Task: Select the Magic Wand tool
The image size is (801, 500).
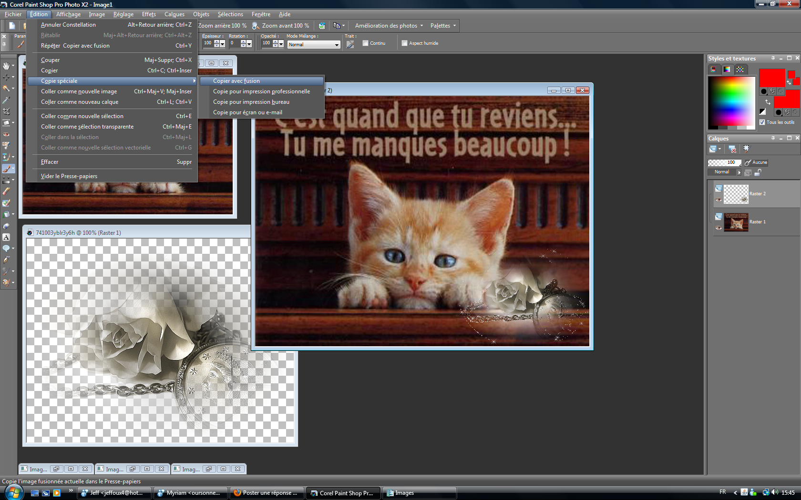Action: click(6, 89)
